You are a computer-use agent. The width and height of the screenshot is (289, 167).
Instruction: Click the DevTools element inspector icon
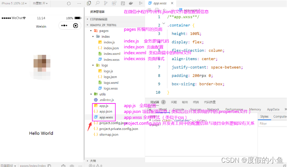(150, 109)
